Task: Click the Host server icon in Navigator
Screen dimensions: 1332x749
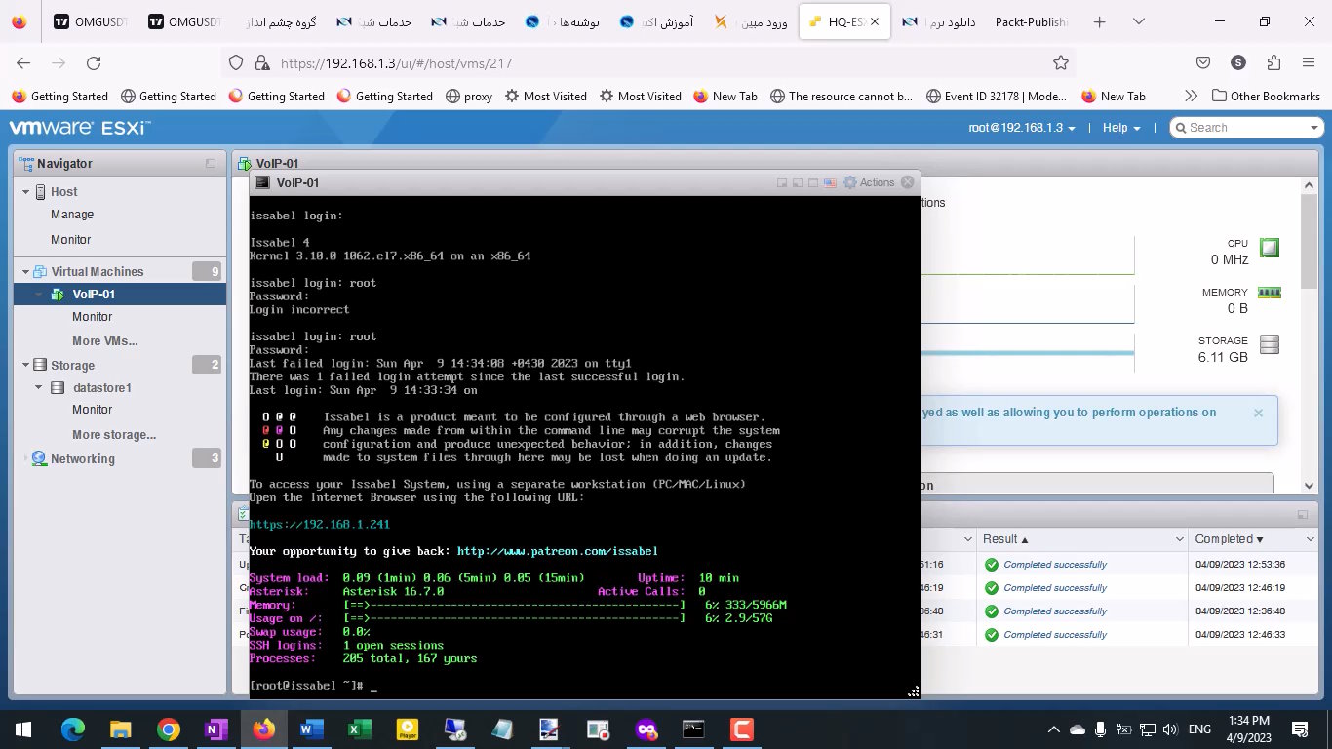Action: tap(41, 192)
